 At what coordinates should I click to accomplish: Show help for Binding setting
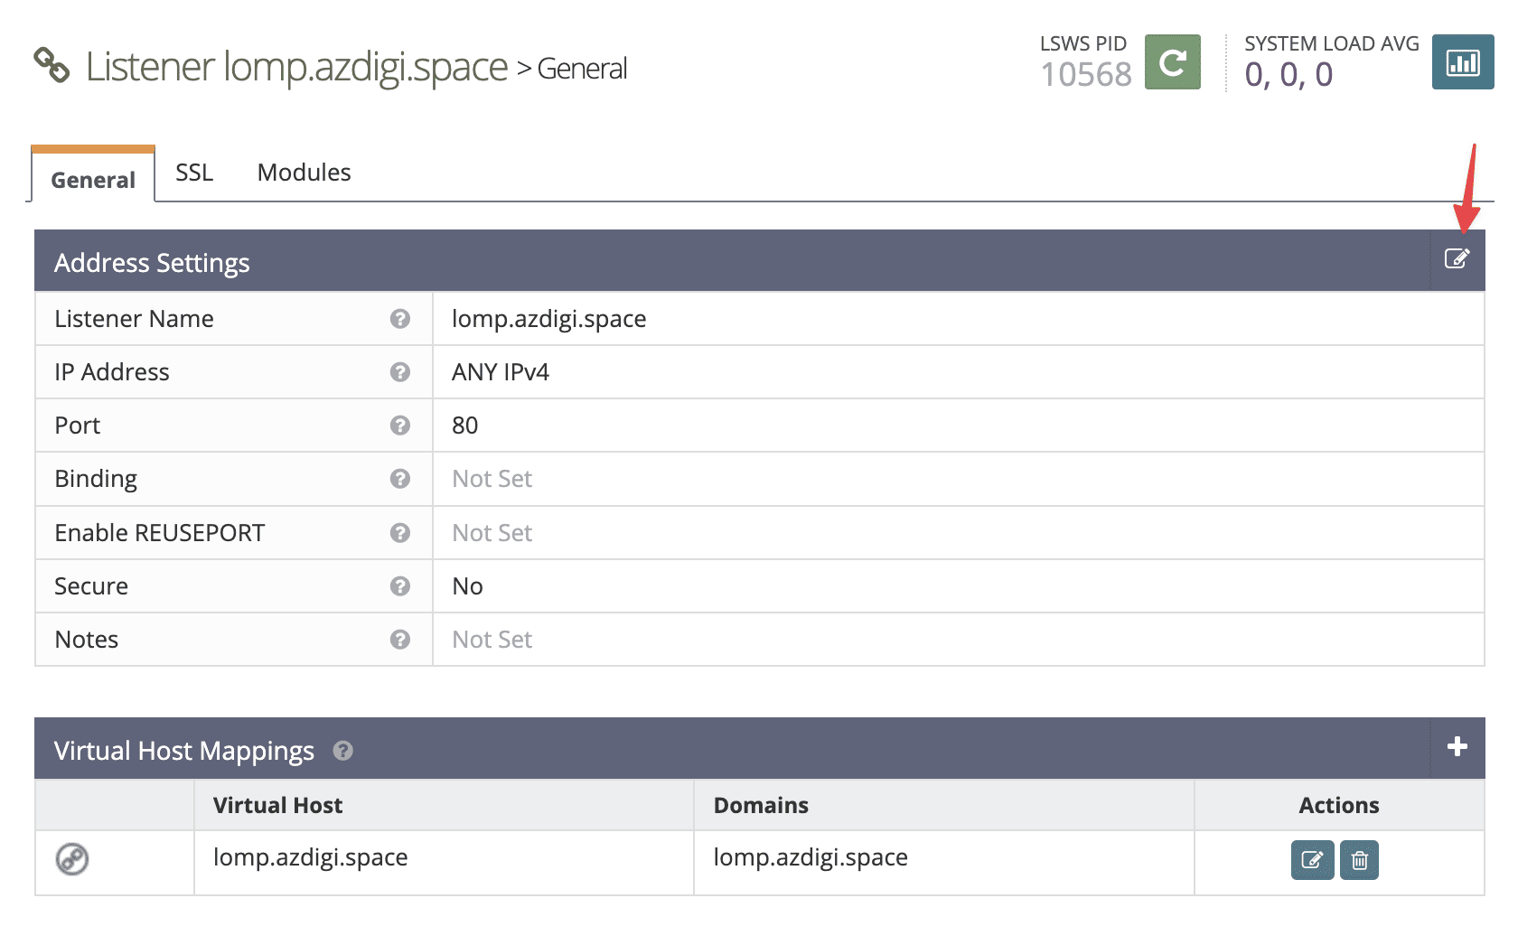tap(400, 479)
